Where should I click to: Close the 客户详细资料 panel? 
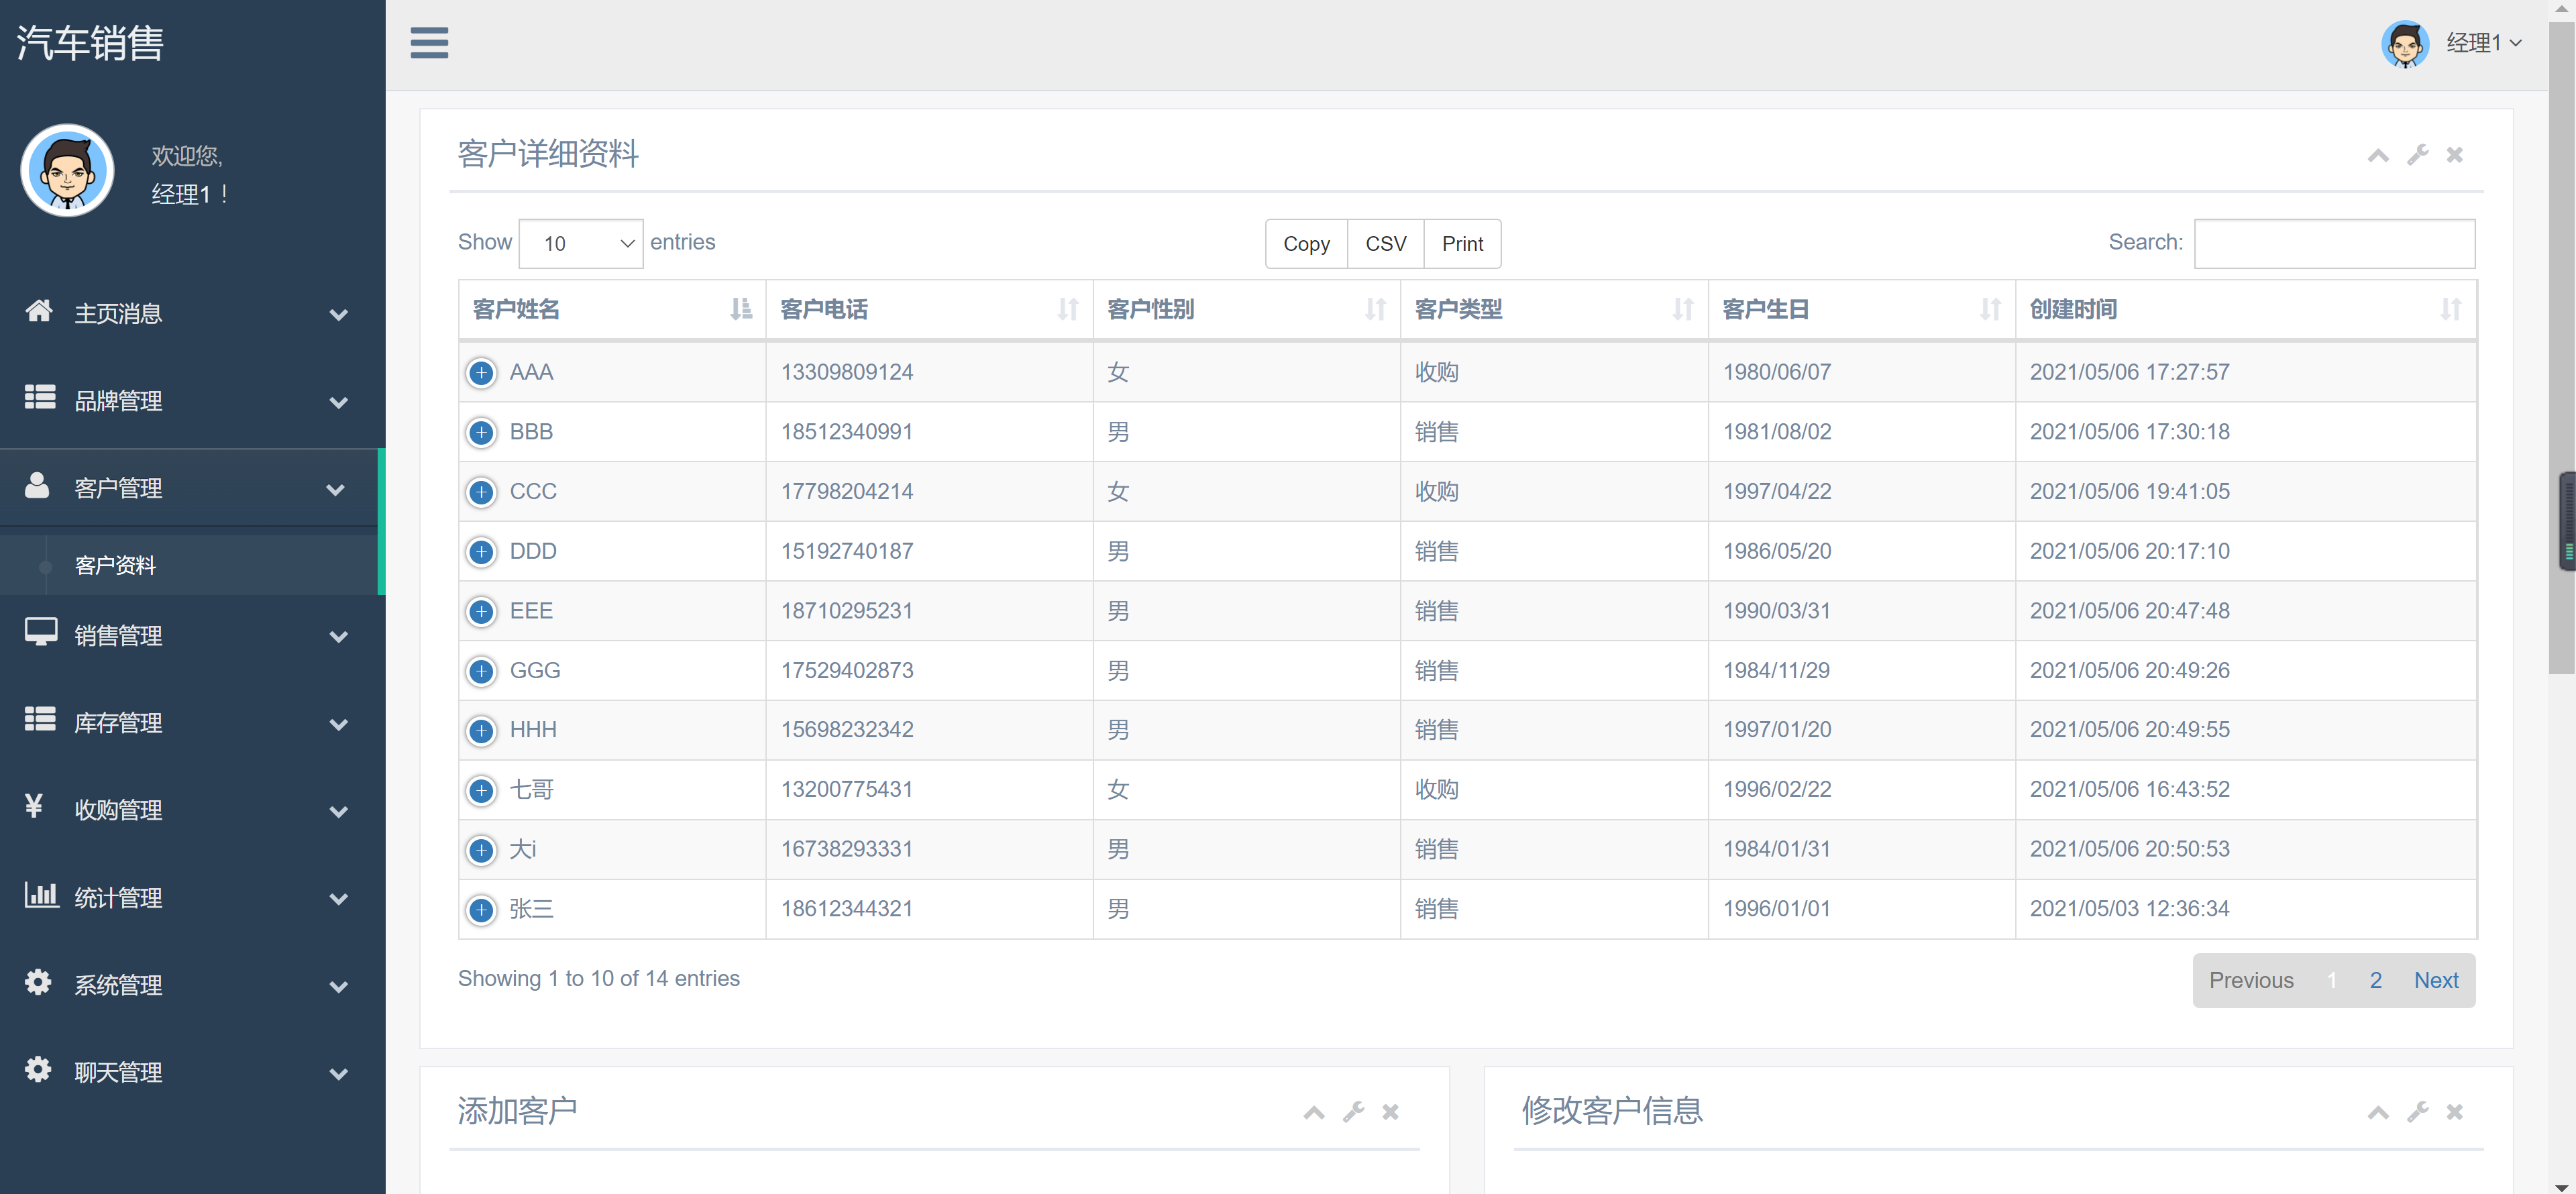(x=2454, y=155)
